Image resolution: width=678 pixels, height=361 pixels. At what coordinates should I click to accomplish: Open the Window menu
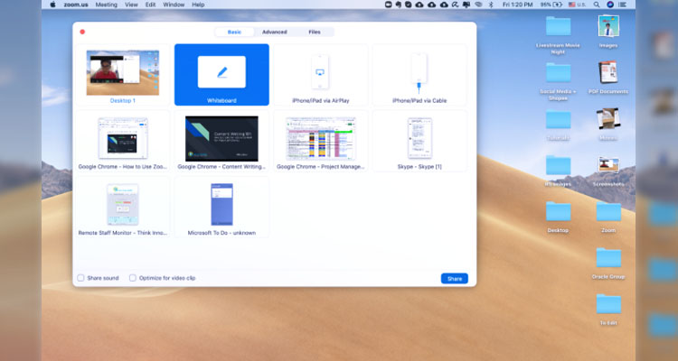click(174, 5)
